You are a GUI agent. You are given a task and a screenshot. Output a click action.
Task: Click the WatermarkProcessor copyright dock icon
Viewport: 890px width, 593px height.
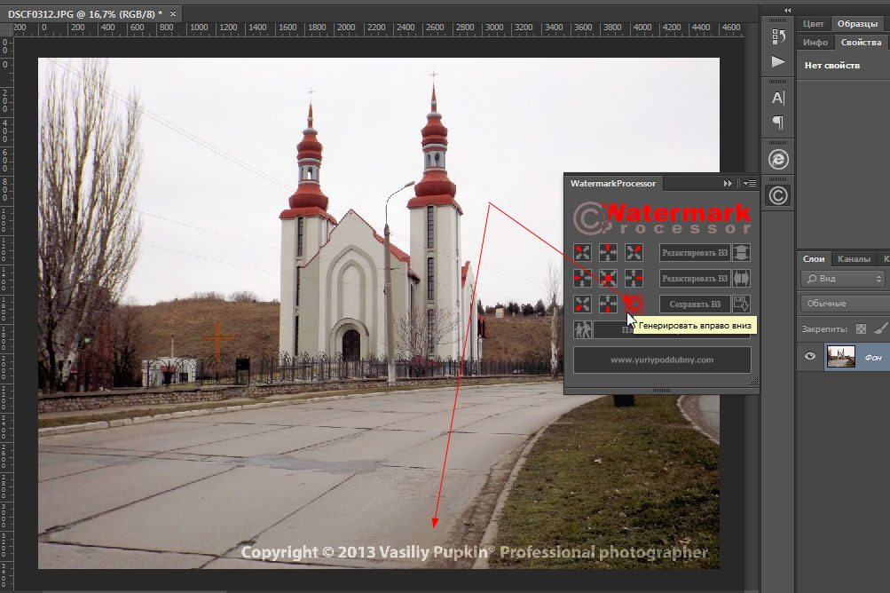778,195
